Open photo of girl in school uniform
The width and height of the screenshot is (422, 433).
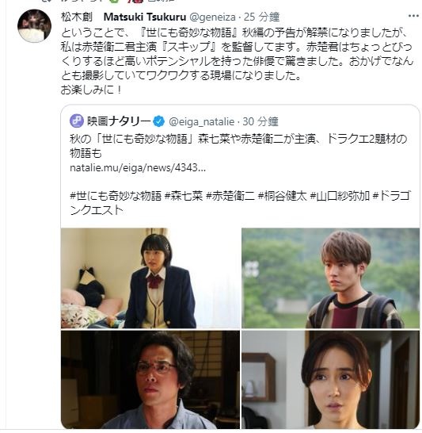click(x=150, y=278)
